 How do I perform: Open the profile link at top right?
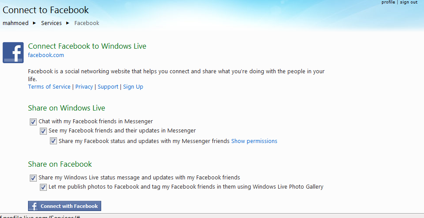pyautogui.click(x=388, y=2)
